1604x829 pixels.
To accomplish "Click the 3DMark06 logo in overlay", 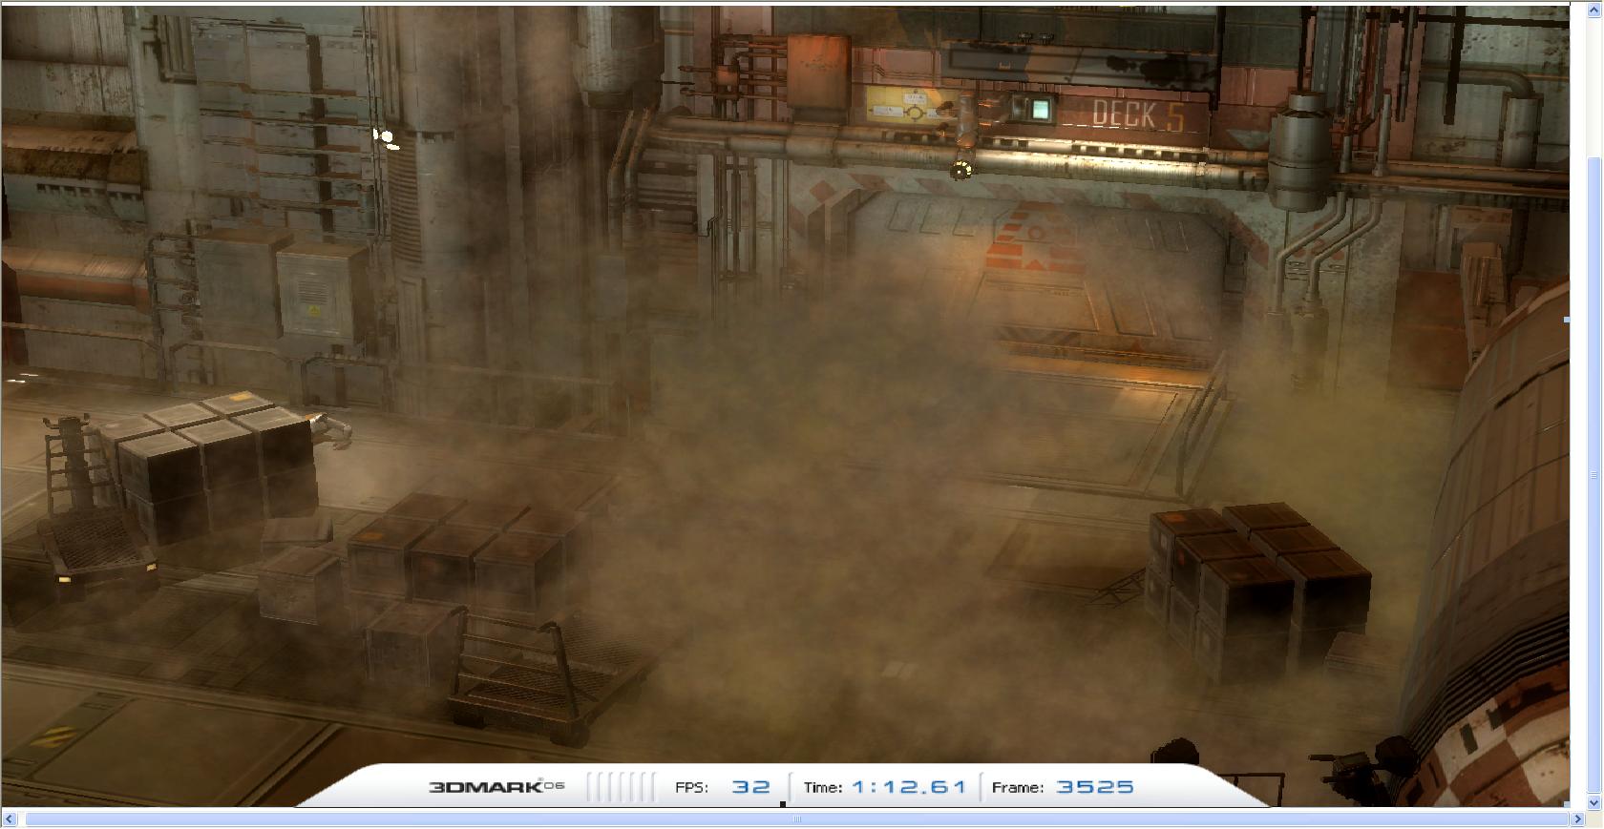I will pyautogui.click(x=496, y=787).
